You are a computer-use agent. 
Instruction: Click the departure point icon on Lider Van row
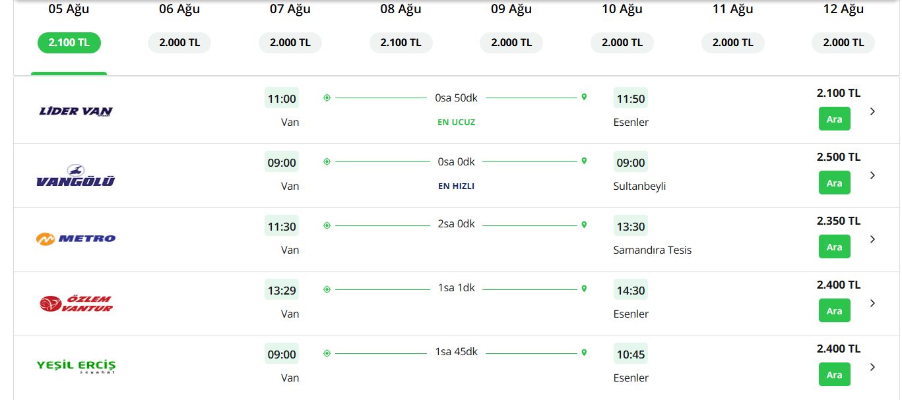click(x=327, y=98)
